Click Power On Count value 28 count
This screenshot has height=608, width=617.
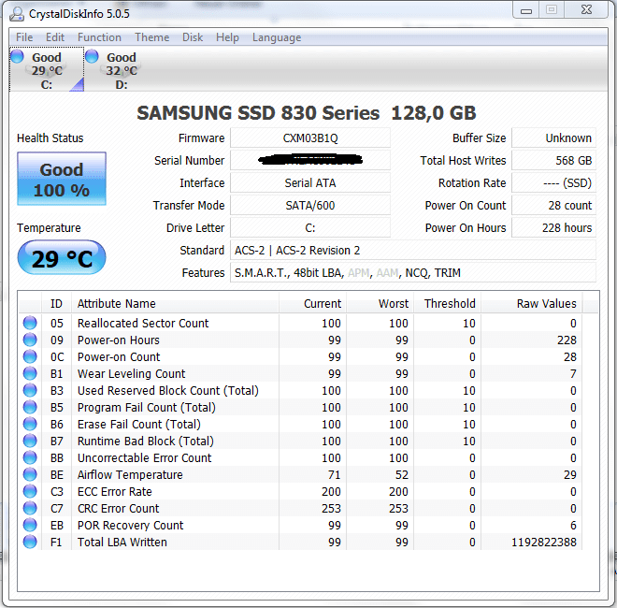click(553, 205)
